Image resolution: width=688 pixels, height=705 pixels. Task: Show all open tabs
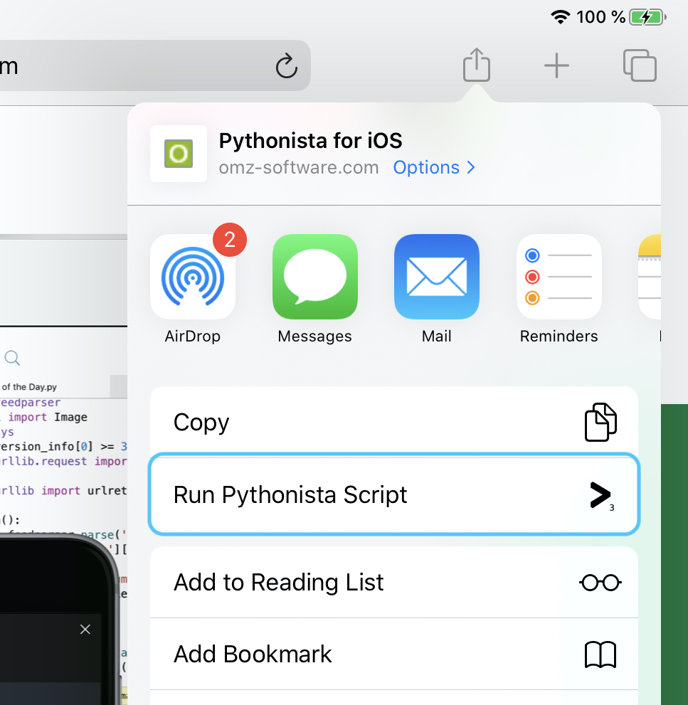[x=640, y=65]
